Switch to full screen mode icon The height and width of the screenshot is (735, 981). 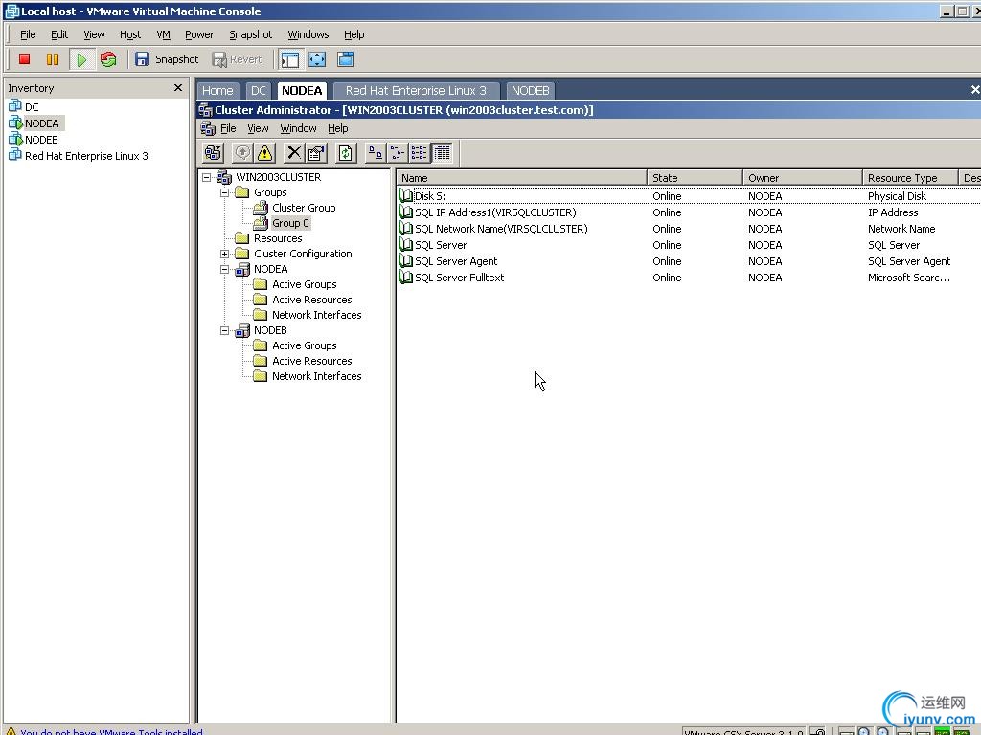tap(317, 59)
